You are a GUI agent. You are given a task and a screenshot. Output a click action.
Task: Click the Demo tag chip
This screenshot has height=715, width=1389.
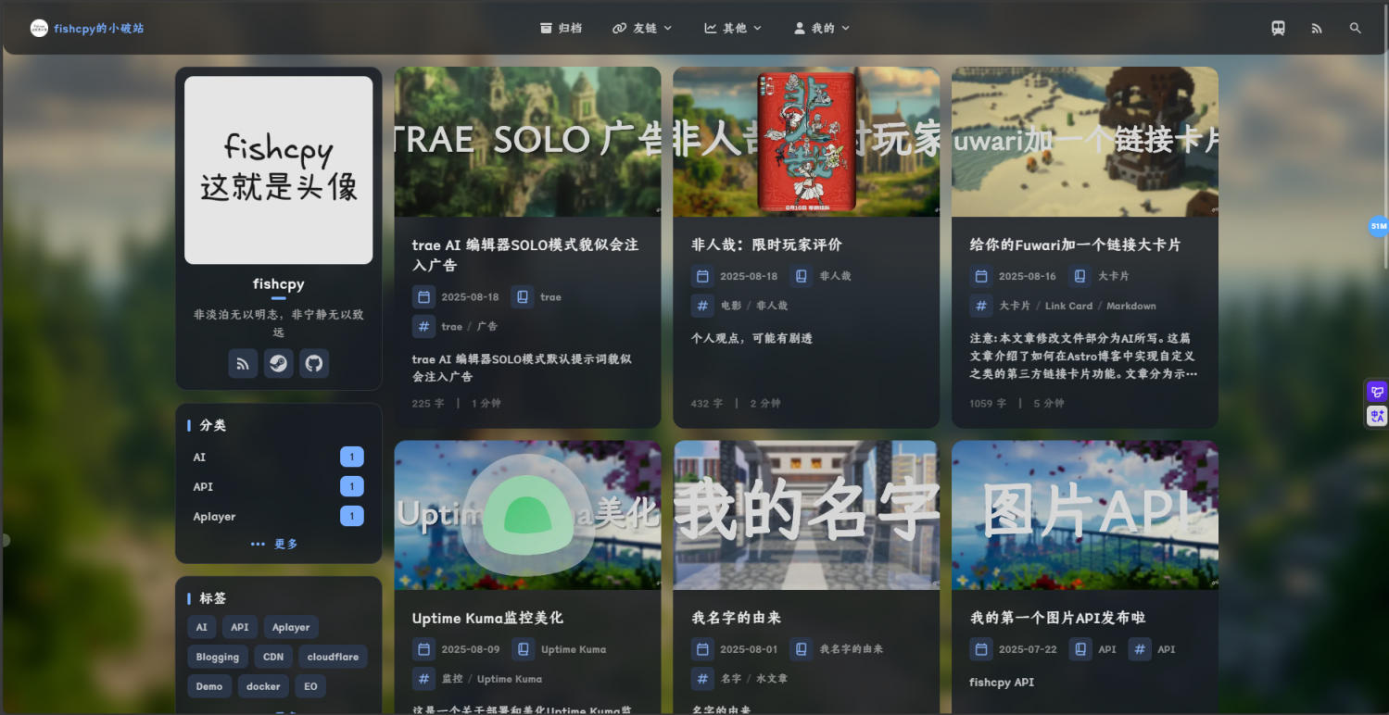point(209,686)
